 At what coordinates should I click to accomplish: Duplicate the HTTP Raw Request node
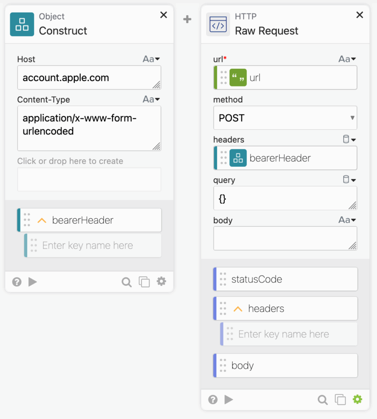(x=340, y=400)
